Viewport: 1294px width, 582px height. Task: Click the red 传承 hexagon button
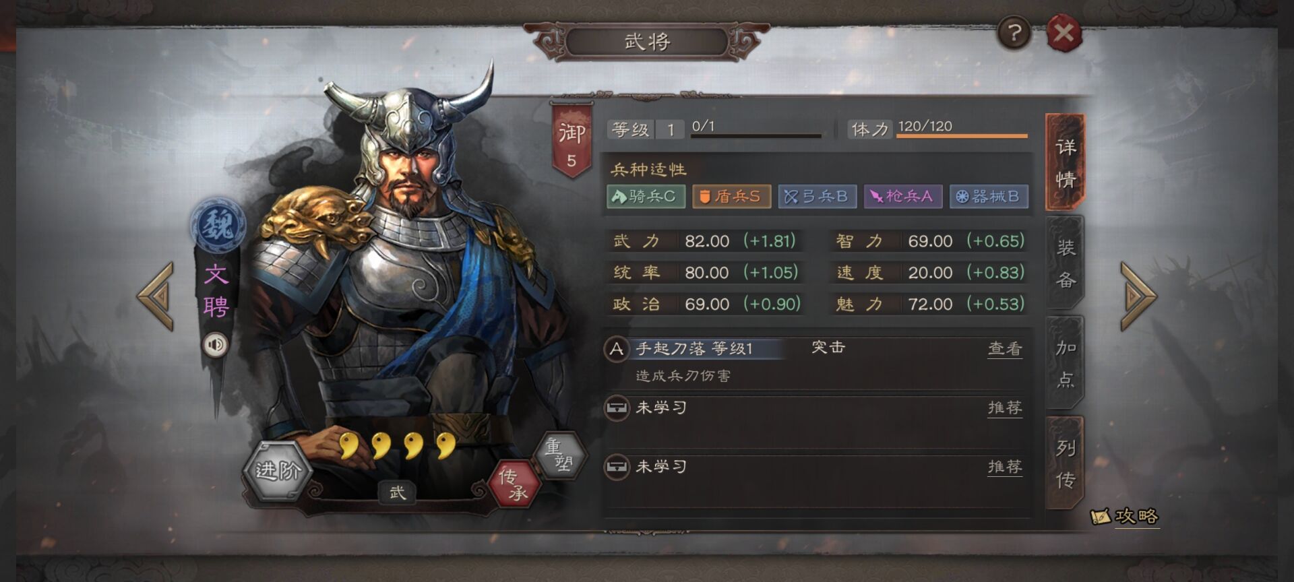[x=514, y=484]
